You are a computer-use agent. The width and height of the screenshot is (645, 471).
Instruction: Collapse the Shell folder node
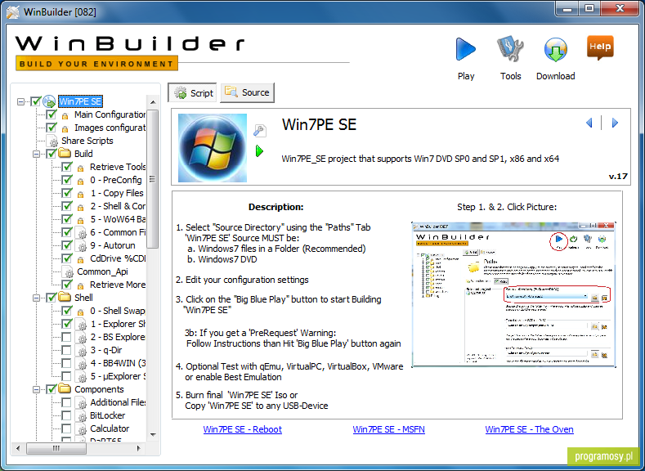click(36, 298)
